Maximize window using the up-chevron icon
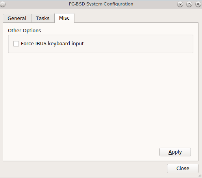Screen dimensions: 202x178 coord(189,4)
